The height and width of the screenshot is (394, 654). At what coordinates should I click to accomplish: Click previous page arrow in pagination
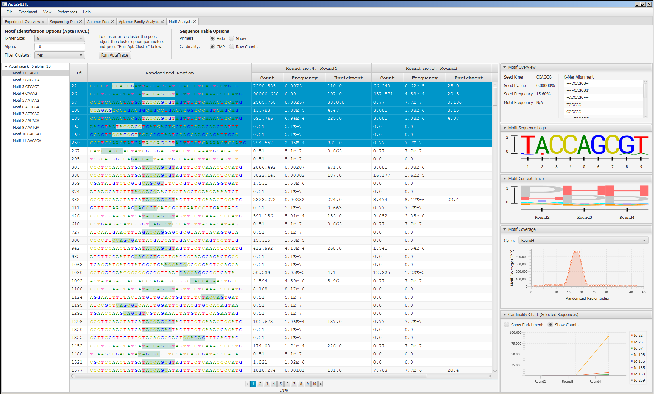[247, 384]
